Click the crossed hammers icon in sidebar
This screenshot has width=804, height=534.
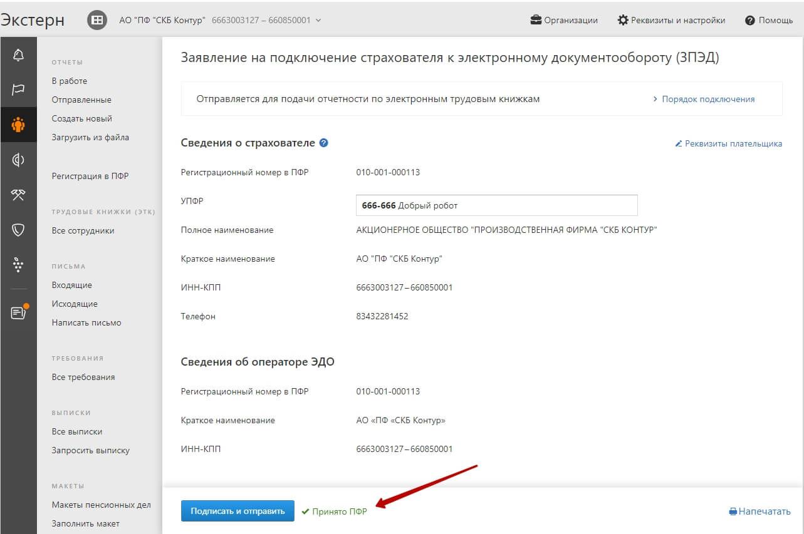click(18, 195)
